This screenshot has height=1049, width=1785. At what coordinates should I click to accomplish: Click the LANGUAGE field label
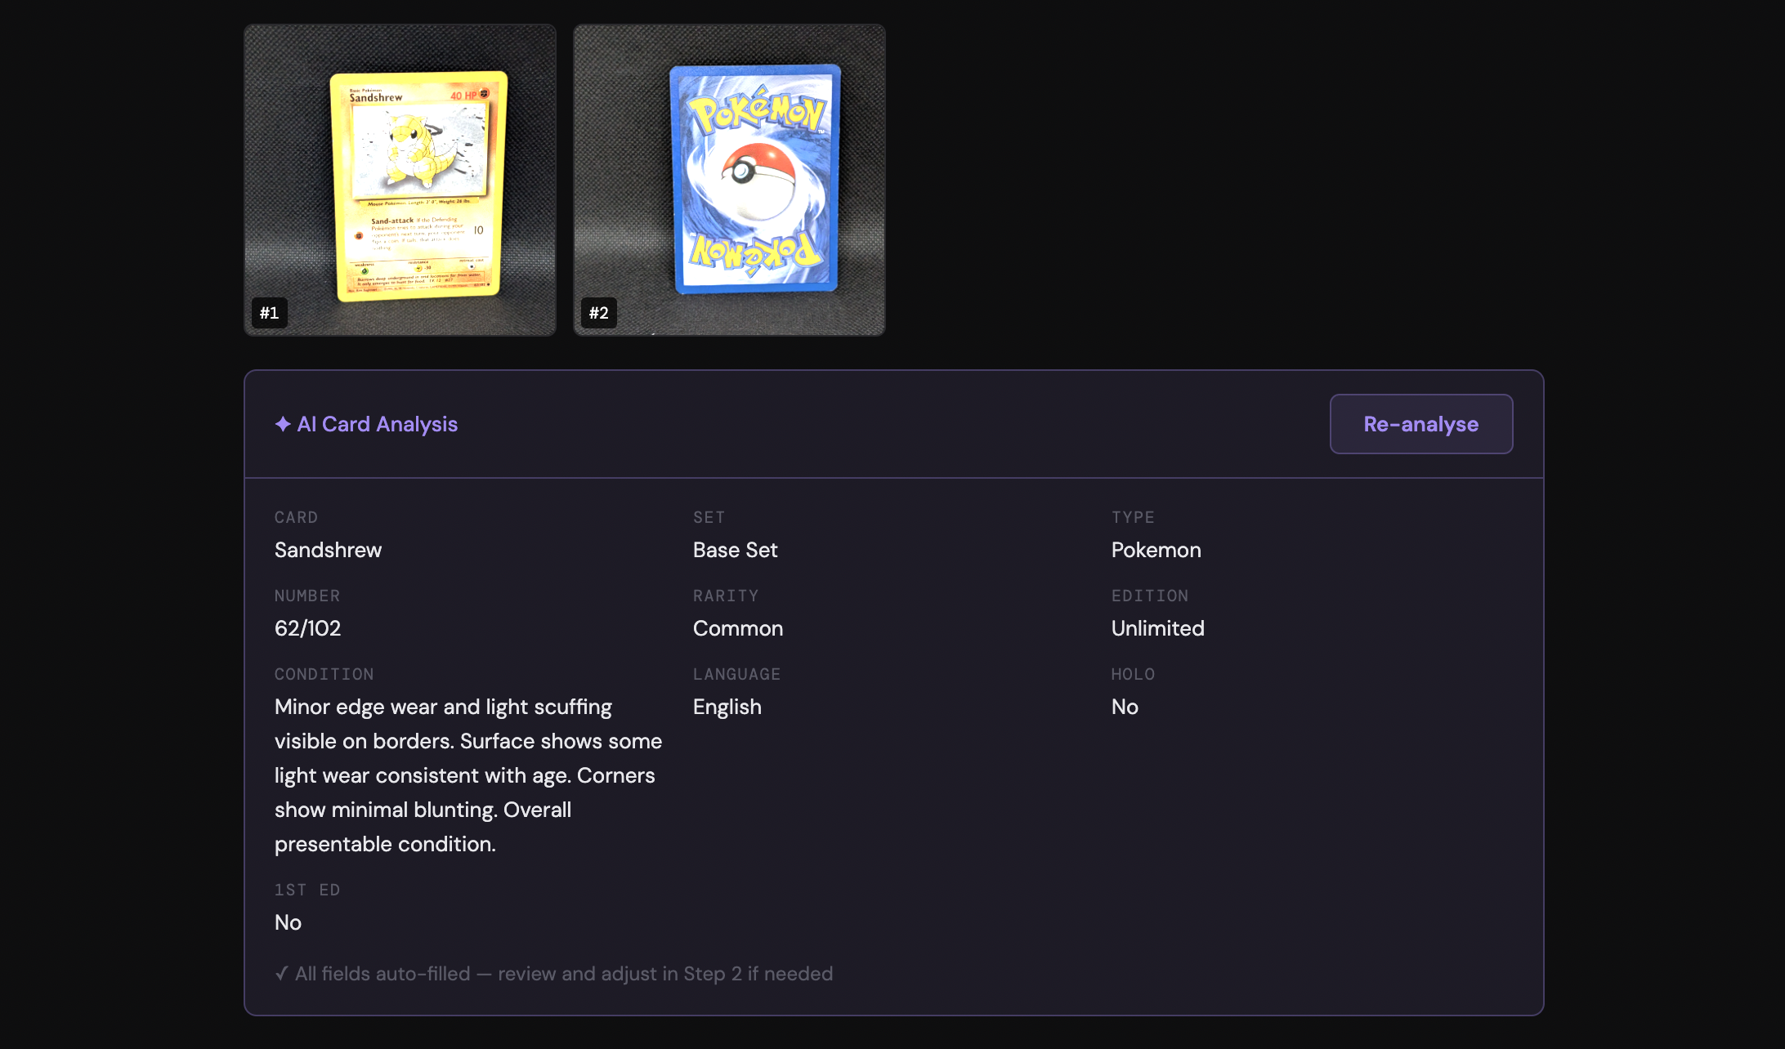[736, 674]
